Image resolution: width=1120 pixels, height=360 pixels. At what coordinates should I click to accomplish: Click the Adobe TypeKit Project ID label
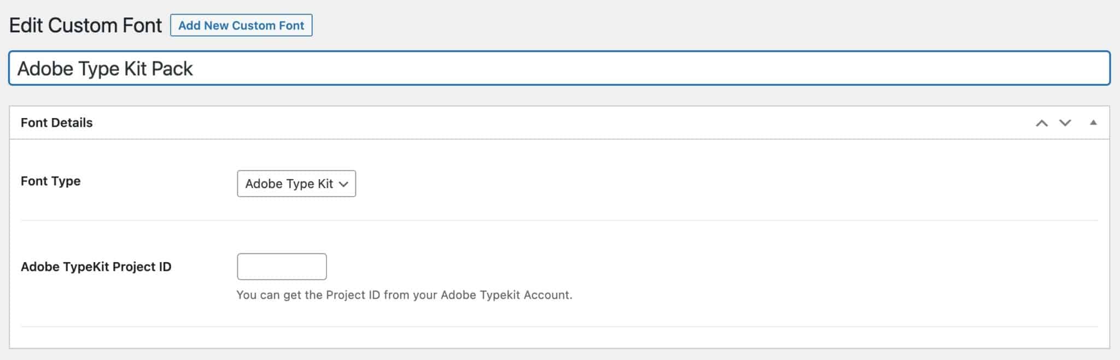96,267
